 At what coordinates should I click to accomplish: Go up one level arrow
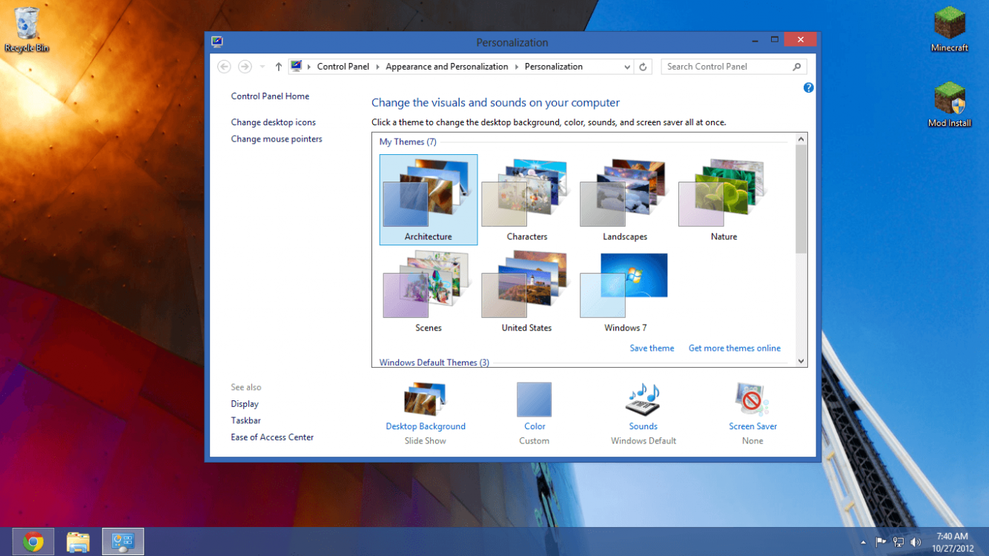click(x=278, y=67)
